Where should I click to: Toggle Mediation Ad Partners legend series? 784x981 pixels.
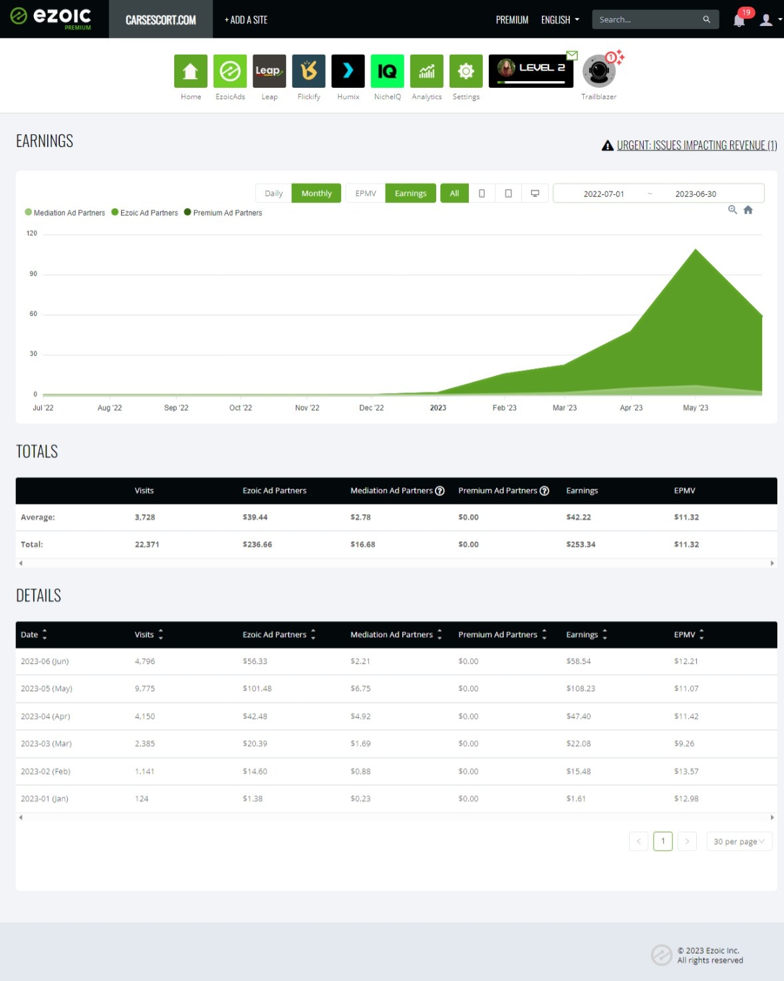(x=65, y=213)
